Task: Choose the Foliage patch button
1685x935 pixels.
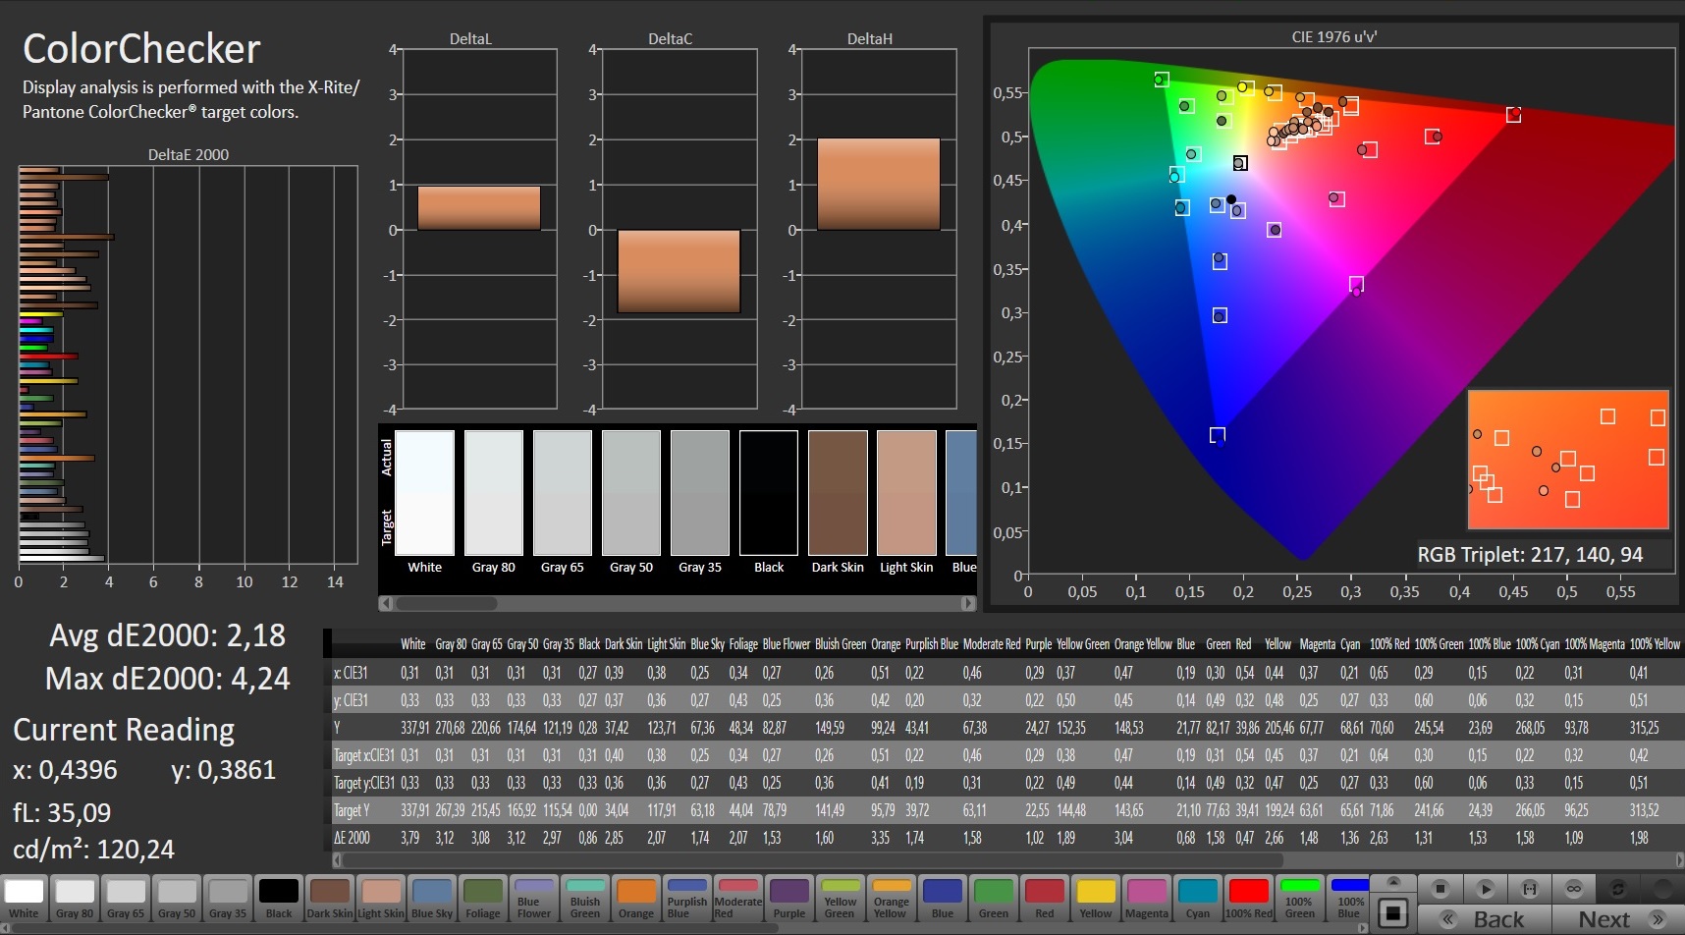Action: (483, 899)
